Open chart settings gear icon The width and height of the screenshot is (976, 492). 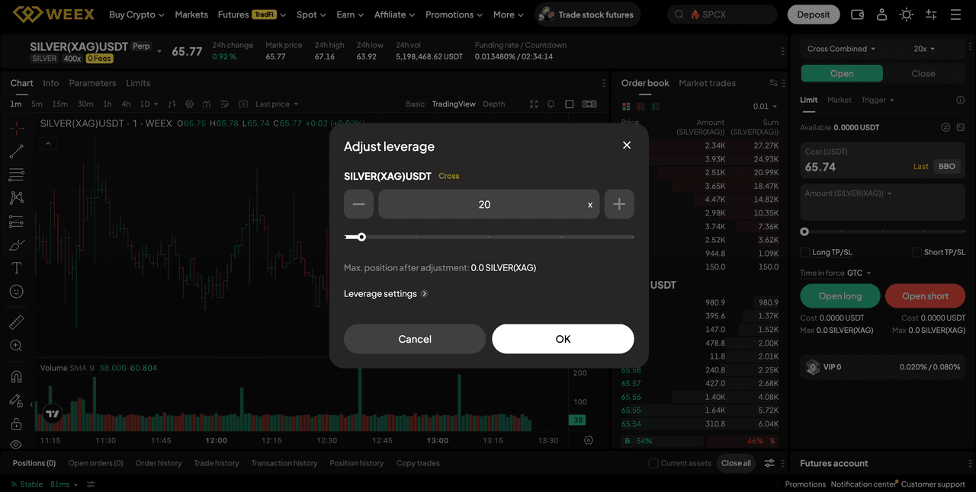point(189,104)
